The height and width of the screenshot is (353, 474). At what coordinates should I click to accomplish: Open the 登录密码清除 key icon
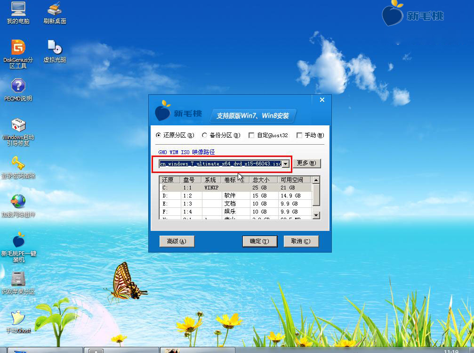point(18,167)
